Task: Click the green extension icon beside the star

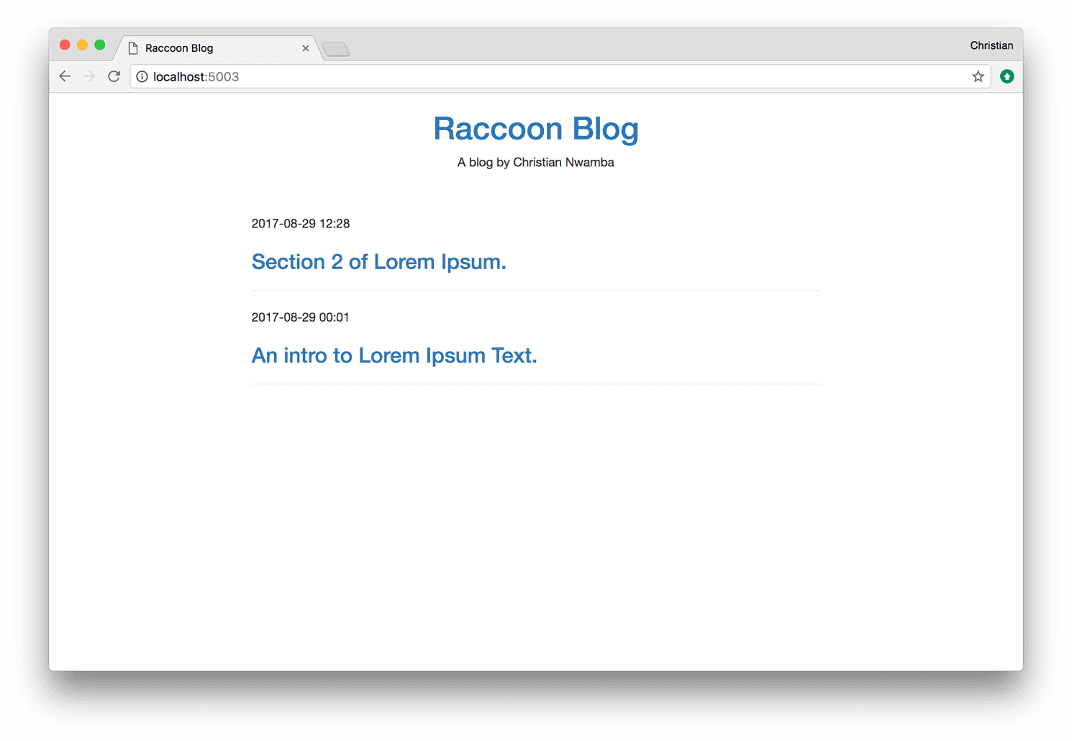Action: click(1007, 76)
